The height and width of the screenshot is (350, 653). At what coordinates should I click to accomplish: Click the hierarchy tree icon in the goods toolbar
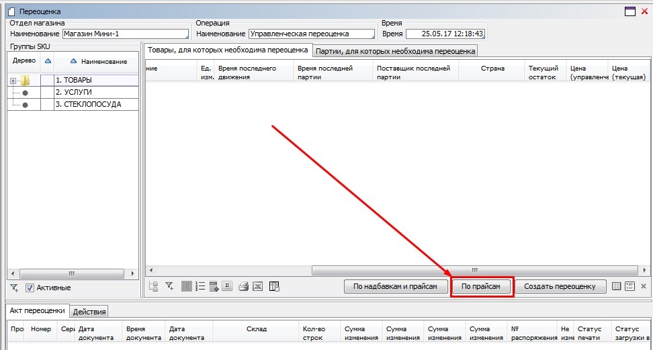tap(154, 286)
